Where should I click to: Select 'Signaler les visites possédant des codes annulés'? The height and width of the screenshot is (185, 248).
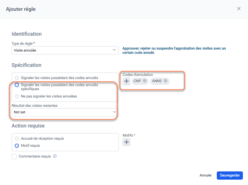tap(17, 78)
